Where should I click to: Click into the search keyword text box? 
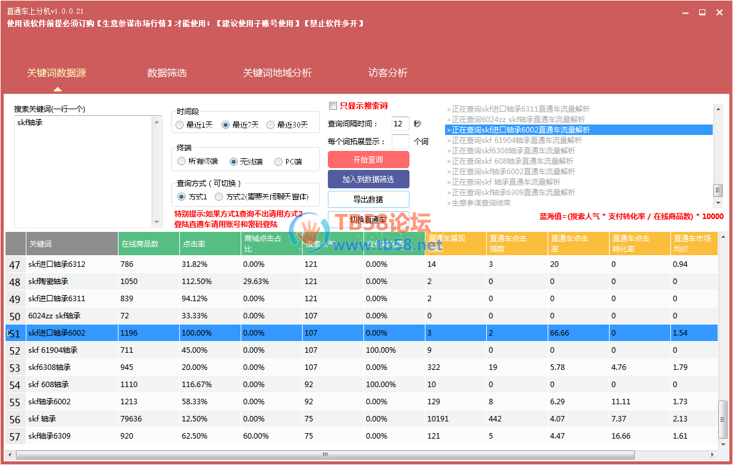pos(84,172)
